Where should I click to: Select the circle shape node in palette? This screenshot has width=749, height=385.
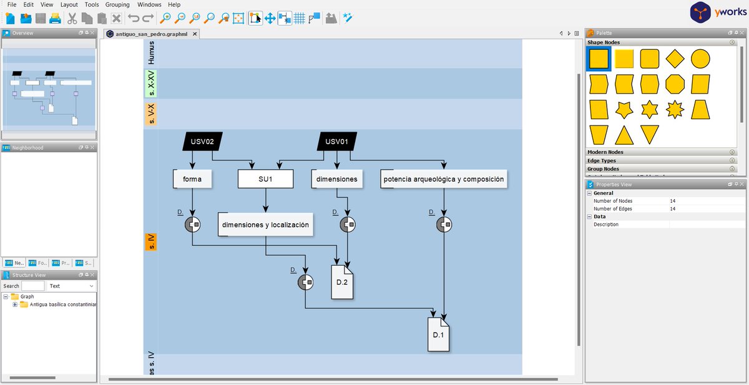pos(700,59)
